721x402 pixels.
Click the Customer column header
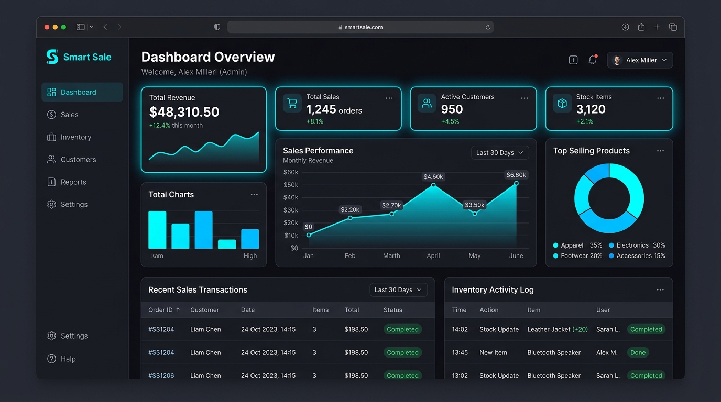tap(204, 310)
